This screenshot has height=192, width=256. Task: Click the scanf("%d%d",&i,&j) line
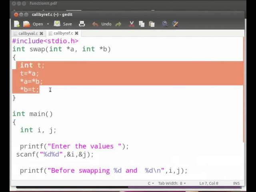pos(55,154)
